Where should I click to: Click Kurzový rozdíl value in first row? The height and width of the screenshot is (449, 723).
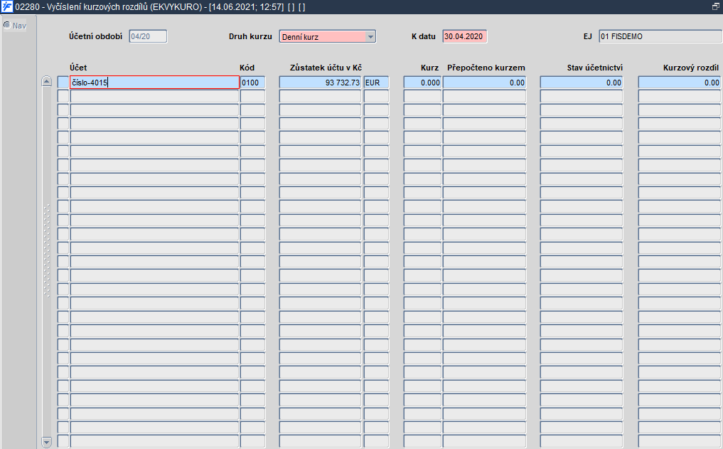point(679,83)
